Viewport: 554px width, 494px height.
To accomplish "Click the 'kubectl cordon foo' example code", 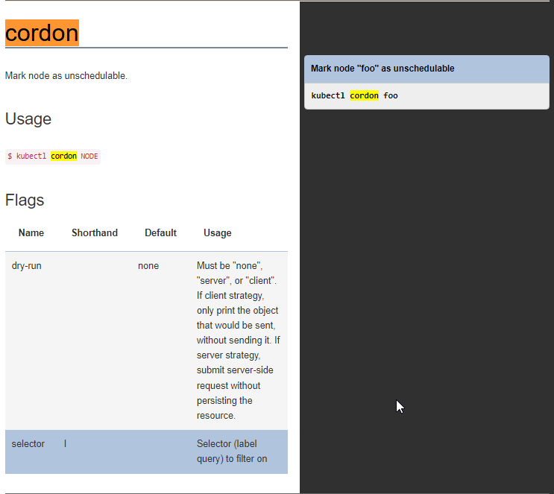I will point(355,95).
